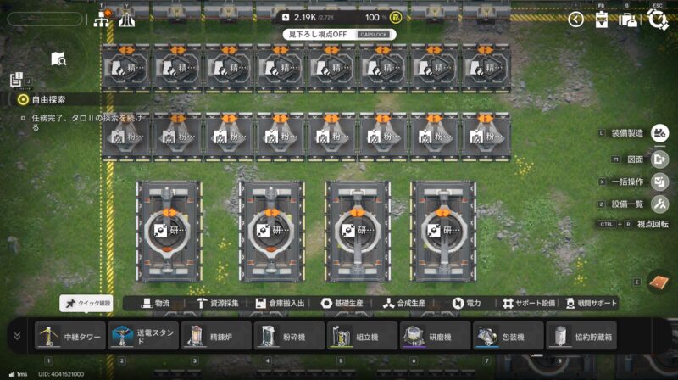678x380 pixels.
Task: Expand the task list icon on left edge
Action: point(16,80)
